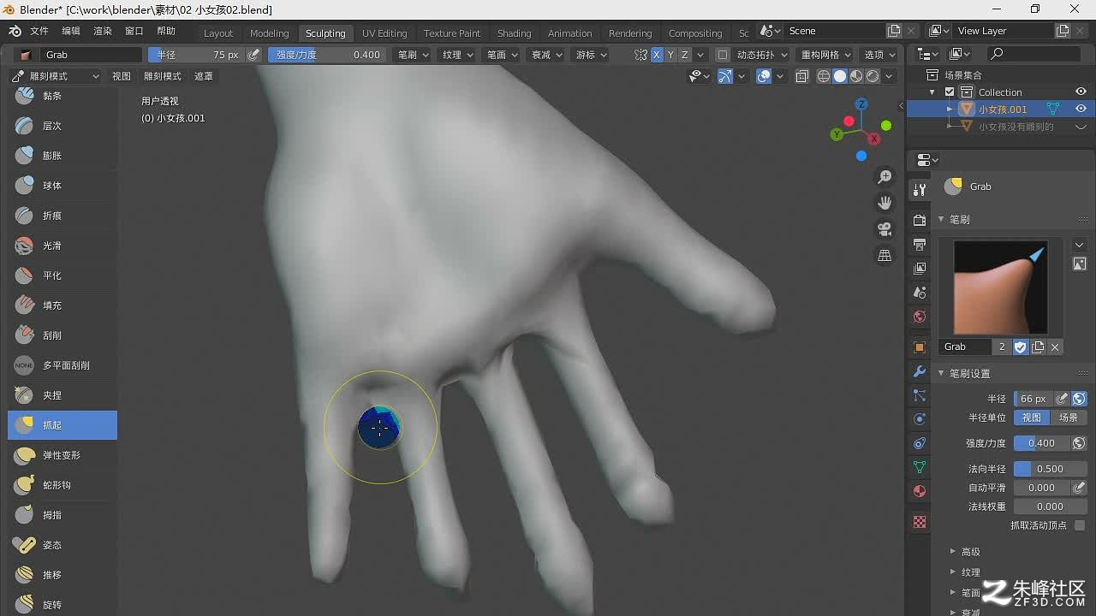Screen dimensions: 1096x616
Task: Open the 遮罩 (Mask) viewport menu
Action: click(204, 76)
